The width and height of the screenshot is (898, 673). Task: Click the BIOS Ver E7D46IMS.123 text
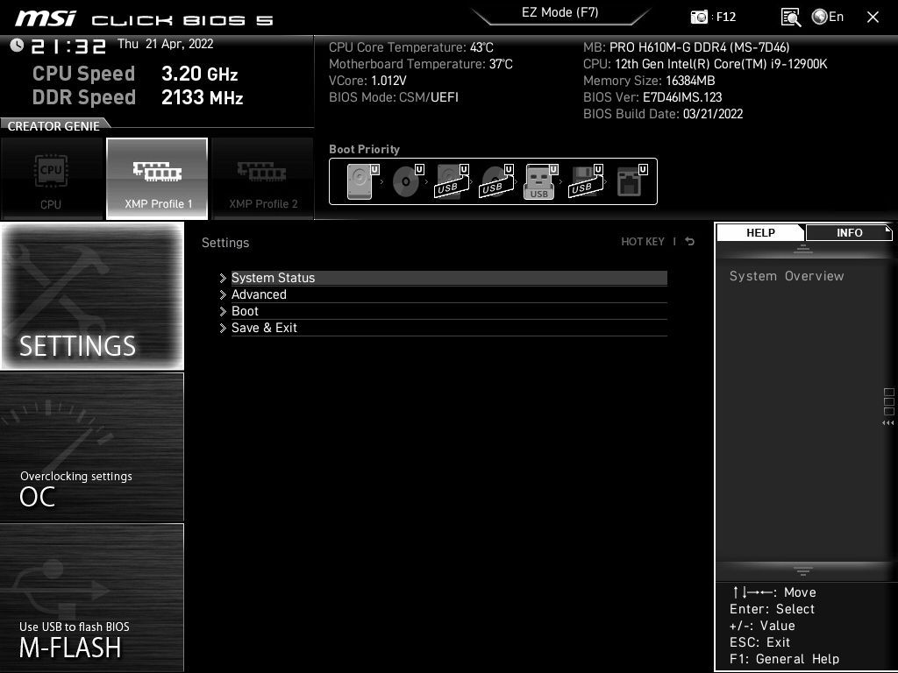[652, 97]
